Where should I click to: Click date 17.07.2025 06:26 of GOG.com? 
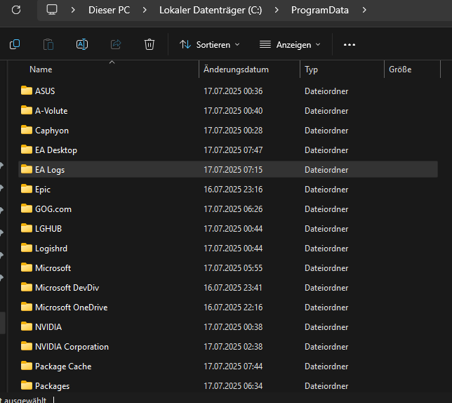pos(233,209)
